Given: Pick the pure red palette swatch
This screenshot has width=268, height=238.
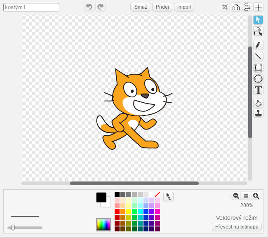Looking at the screenshot, I should point(117,212).
